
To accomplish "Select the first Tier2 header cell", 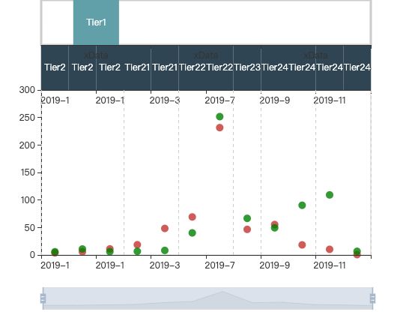I will pyautogui.click(x=55, y=67).
